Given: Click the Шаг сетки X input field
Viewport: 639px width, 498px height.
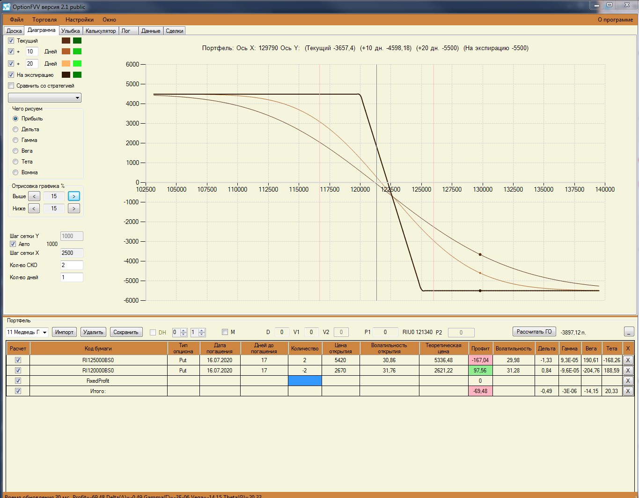Looking at the screenshot, I should click(72, 253).
